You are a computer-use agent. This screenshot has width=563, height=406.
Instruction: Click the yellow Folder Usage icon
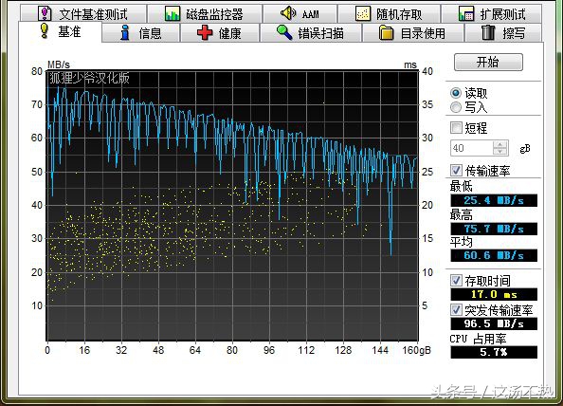[x=387, y=32]
